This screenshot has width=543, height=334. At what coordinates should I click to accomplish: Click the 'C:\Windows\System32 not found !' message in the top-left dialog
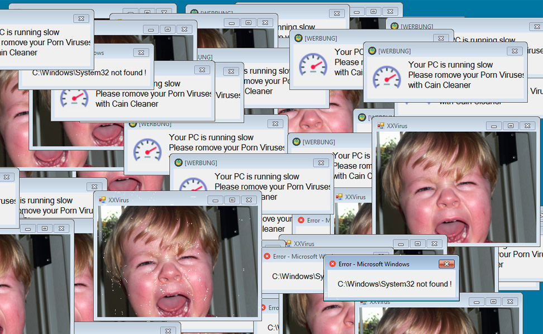[x=89, y=73]
